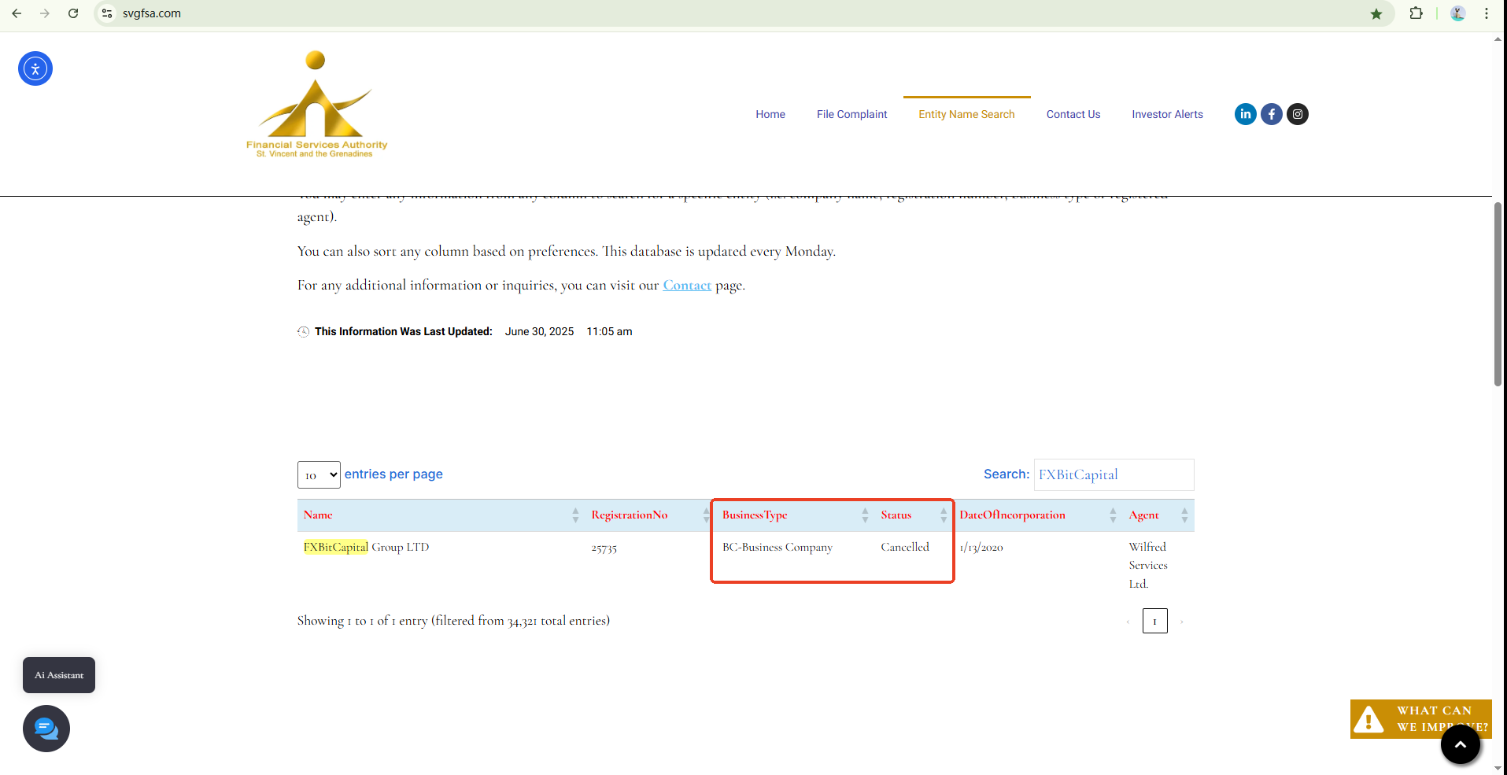Image resolution: width=1507 pixels, height=775 pixels.
Task: Click page 1 pagination button
Action: pyautogui.click(x=1154, y=621)
